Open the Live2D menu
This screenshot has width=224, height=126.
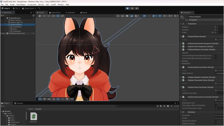tap(53, 4)
